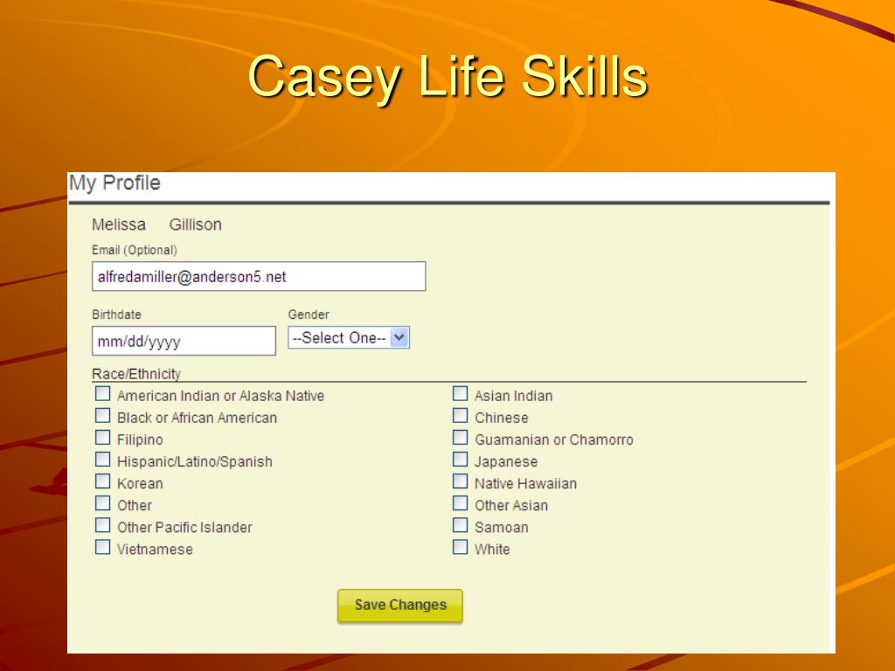Click the Gender field label

(x=309, y=315)
